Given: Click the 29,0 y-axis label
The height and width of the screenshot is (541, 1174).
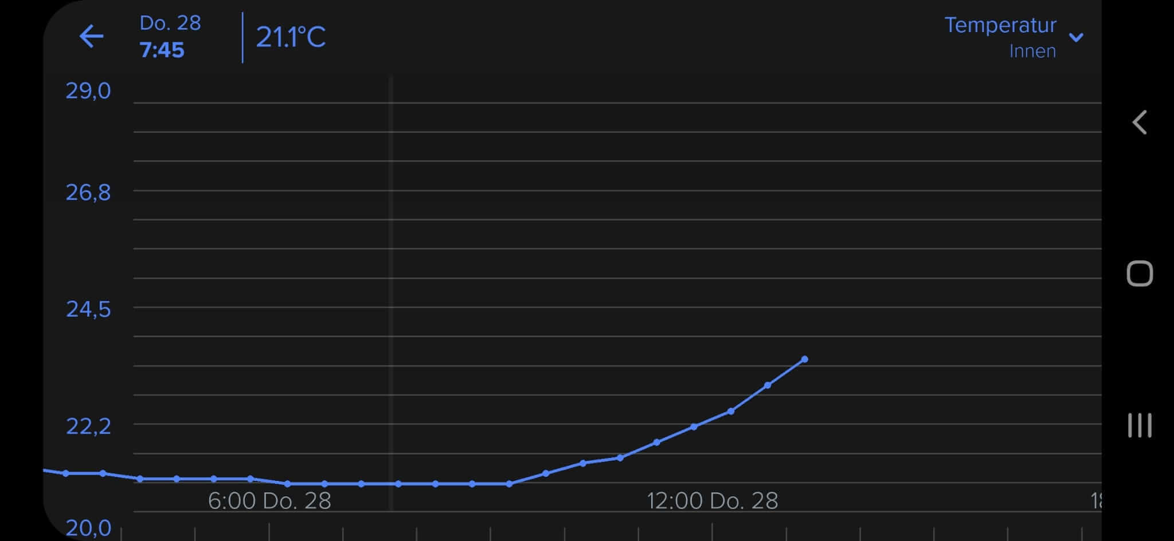Looking at the screenshot, I should click(88, 91).
